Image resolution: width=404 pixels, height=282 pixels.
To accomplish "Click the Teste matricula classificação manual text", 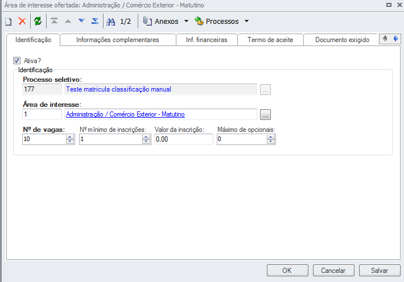I will (x=118, y=89).
